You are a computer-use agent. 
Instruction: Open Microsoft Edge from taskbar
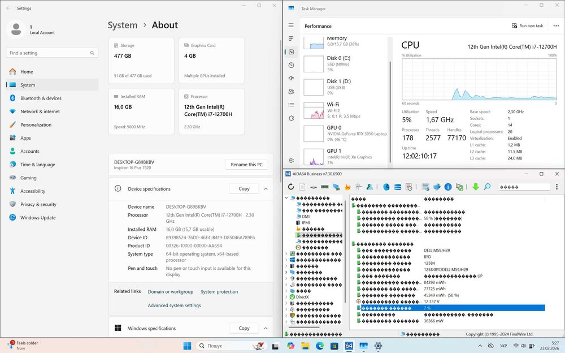pos(320,346)
